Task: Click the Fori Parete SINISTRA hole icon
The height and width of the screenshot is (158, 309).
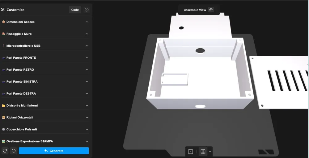Action: pos(3,82)
